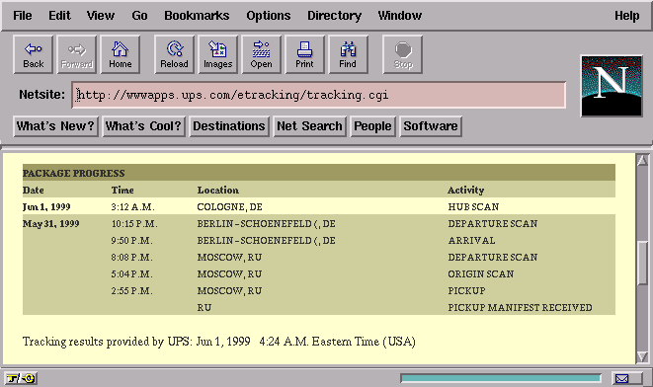Click the 2:55 P.M. time cell
The image size is (653, 387).
point(131,291)
